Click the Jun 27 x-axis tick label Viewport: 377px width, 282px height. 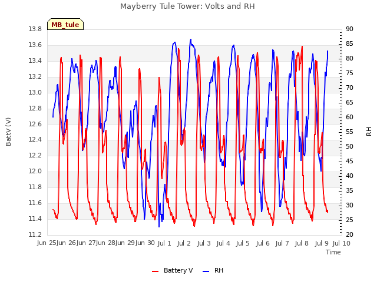(86, 243)
